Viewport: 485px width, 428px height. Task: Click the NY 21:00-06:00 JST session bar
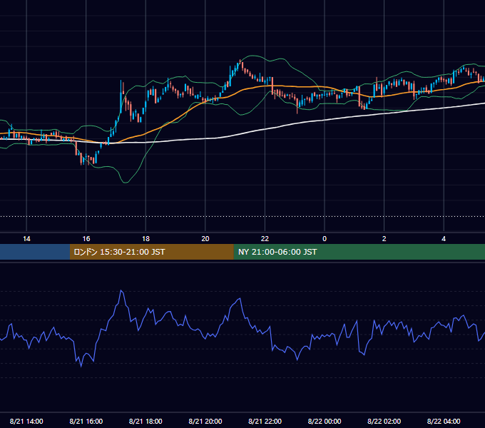click(359, 252)
